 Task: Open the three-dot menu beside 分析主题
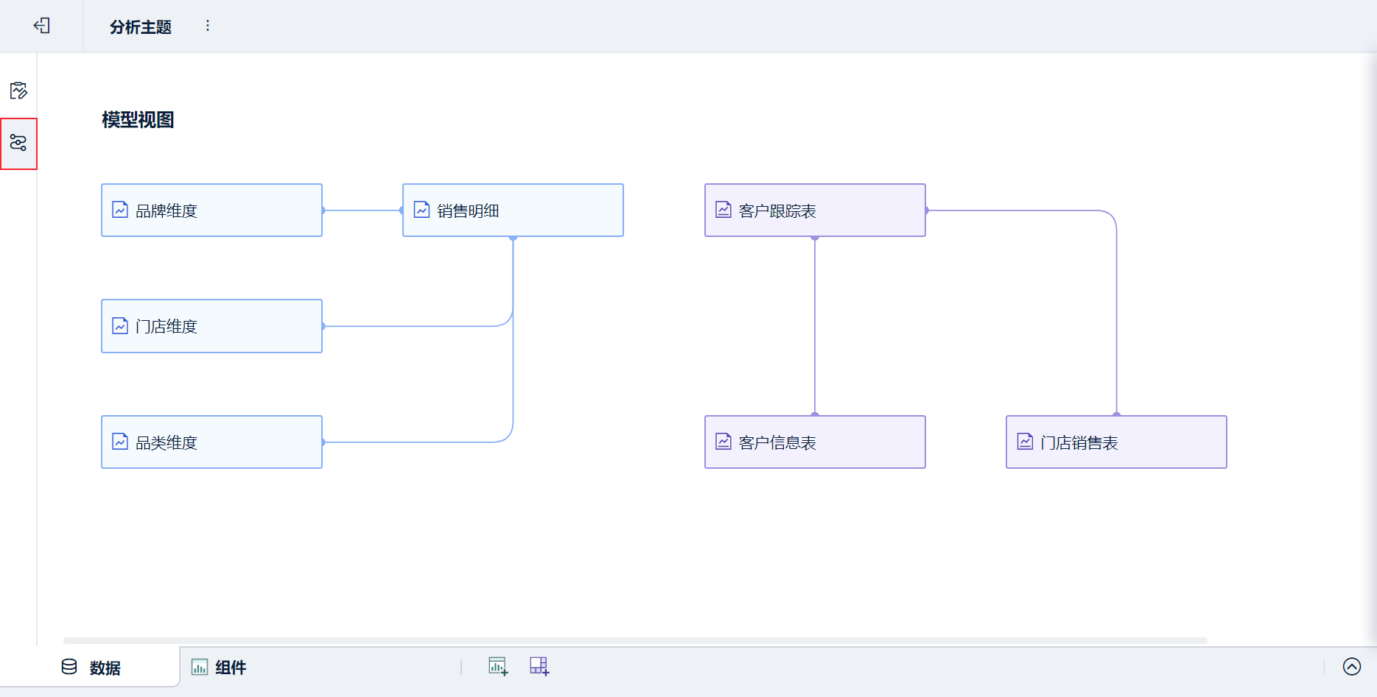point(208,26)
